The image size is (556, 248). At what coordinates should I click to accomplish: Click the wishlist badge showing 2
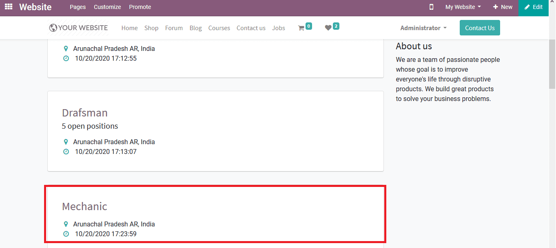336,26
